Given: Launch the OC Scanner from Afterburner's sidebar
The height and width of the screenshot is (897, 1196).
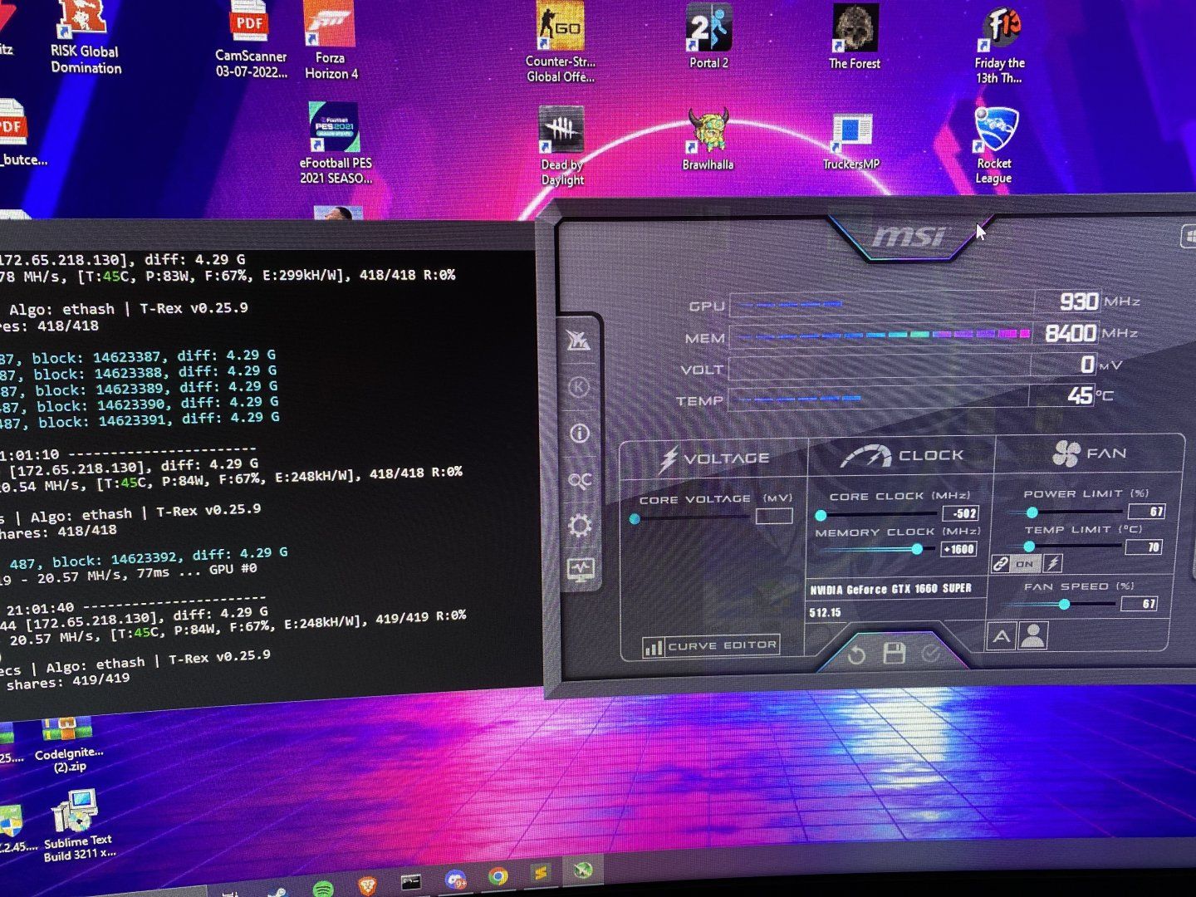Looking at the screenshot, I should pyautogui.click(x=580, y=480).
